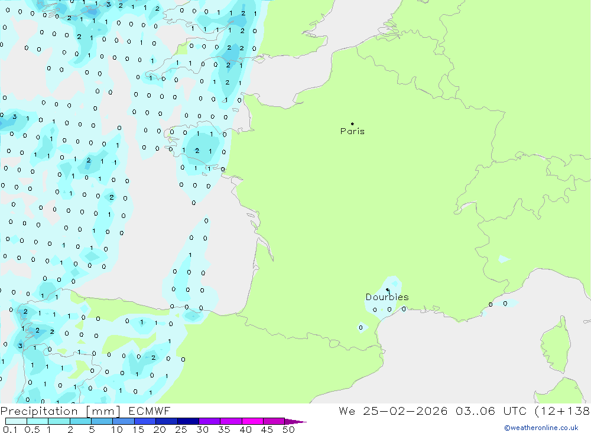Click the '0.5' legend scale value

[32, 429]
